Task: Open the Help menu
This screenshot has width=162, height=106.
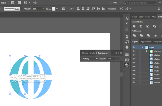Action: pyautogui.click(x=3, y=3)
